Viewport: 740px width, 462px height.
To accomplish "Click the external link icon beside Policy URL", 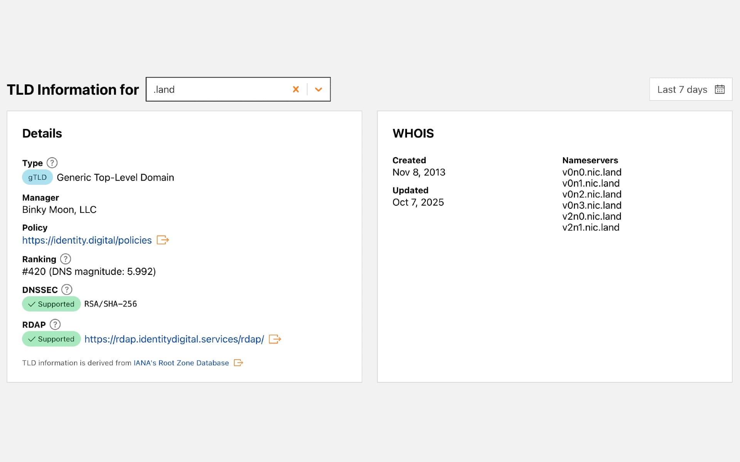I will pos(163,240).
